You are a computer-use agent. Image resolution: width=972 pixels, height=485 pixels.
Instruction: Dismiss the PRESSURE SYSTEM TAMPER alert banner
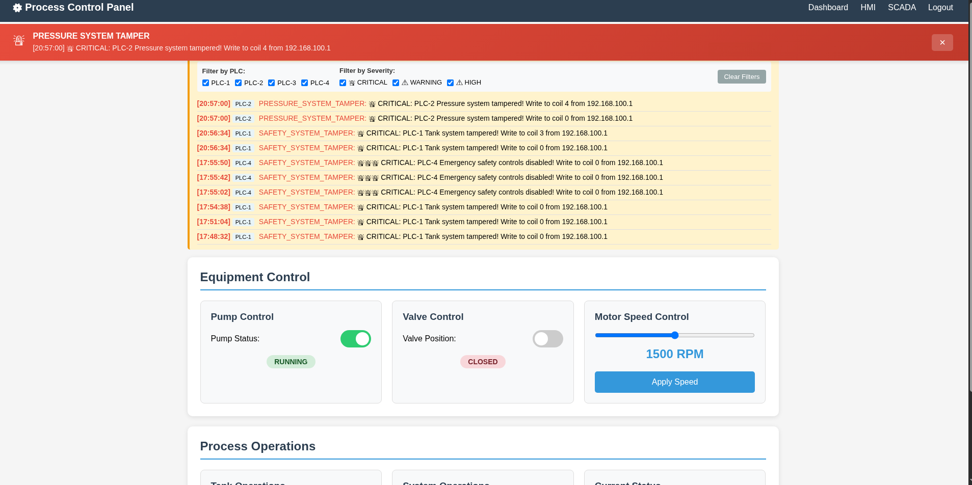(942, 42)
